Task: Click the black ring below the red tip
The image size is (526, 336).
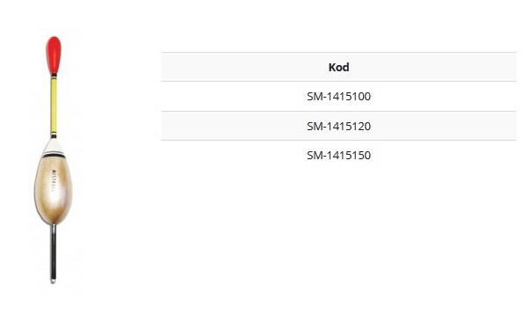Action: [x=54, y=76]
